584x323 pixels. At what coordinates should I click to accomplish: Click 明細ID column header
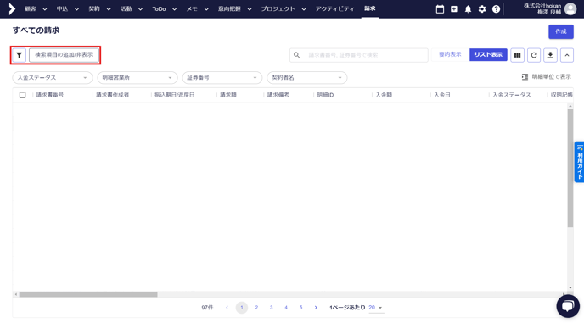click(325, 95)
